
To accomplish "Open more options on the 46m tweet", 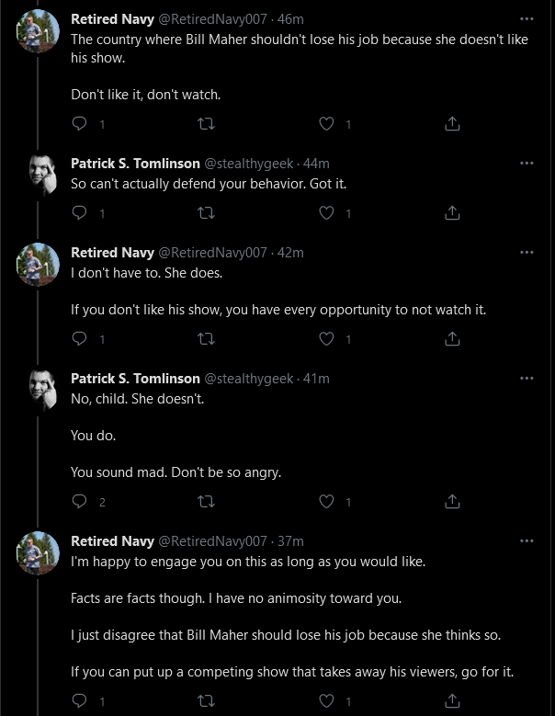I will pos(527,18).
